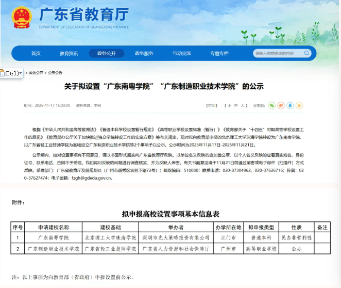Expand the paste options dropdown arrow
Screen dimensions: 341x288
pyautogui.click(x=21, y=73)
